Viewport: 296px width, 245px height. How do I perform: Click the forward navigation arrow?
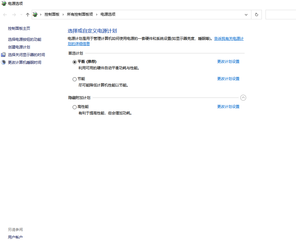pos(14,15)
